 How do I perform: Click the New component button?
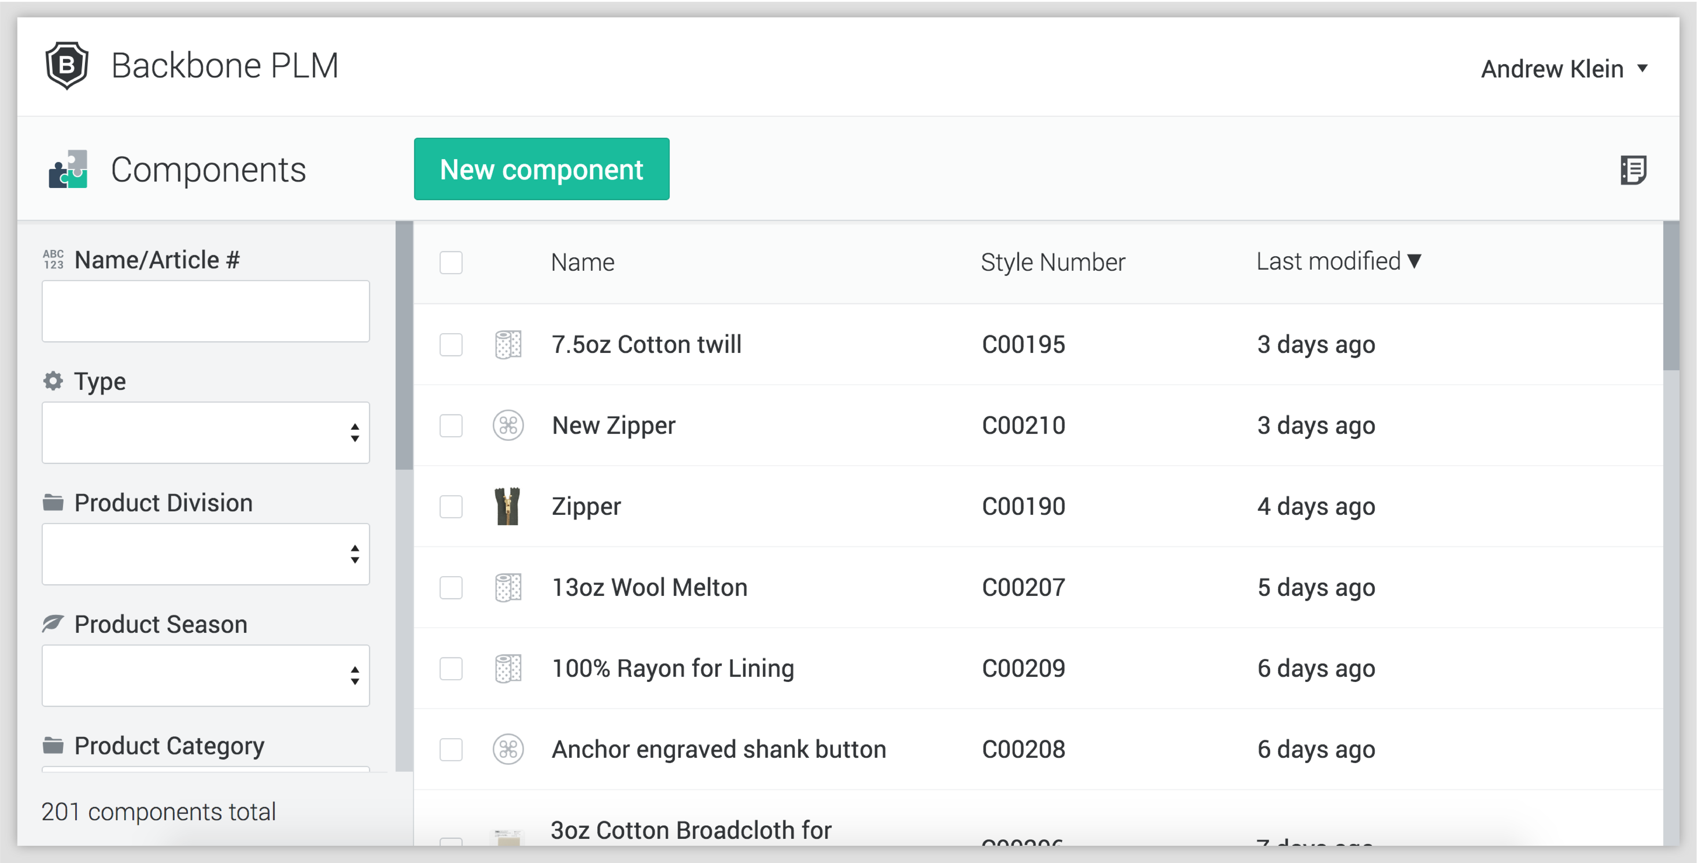[x=542, y=169]
